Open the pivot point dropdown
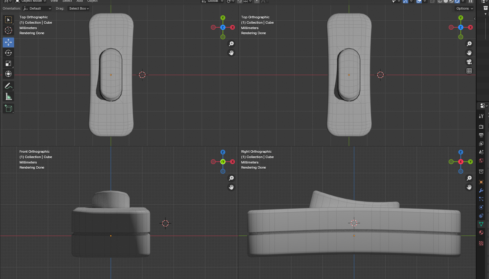 pyautogui.click(x=230, y=1)
